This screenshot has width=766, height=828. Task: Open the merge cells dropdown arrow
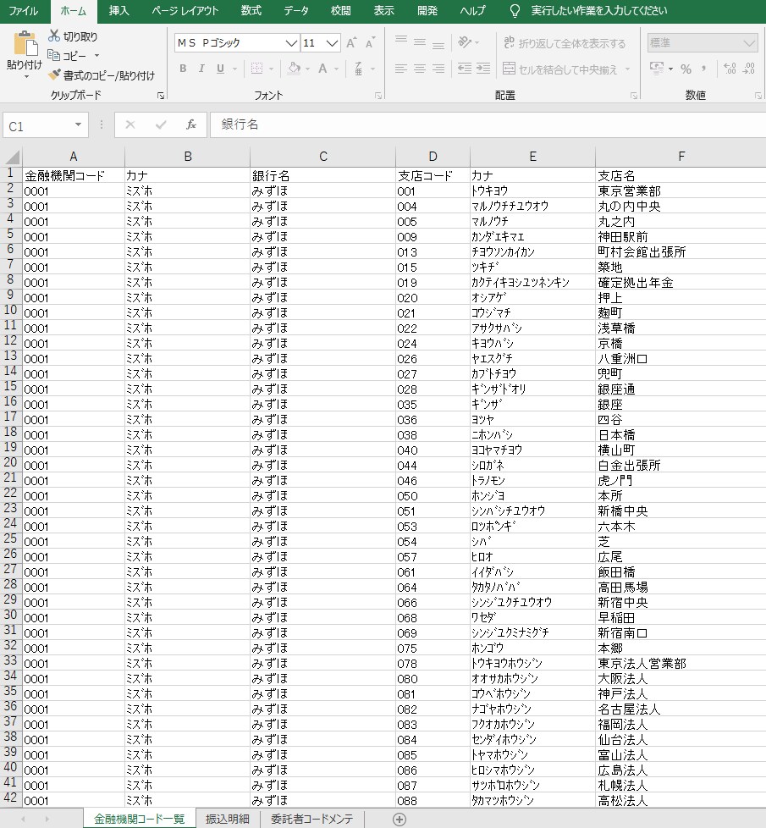pyautogui.click(x=627, y=69)
